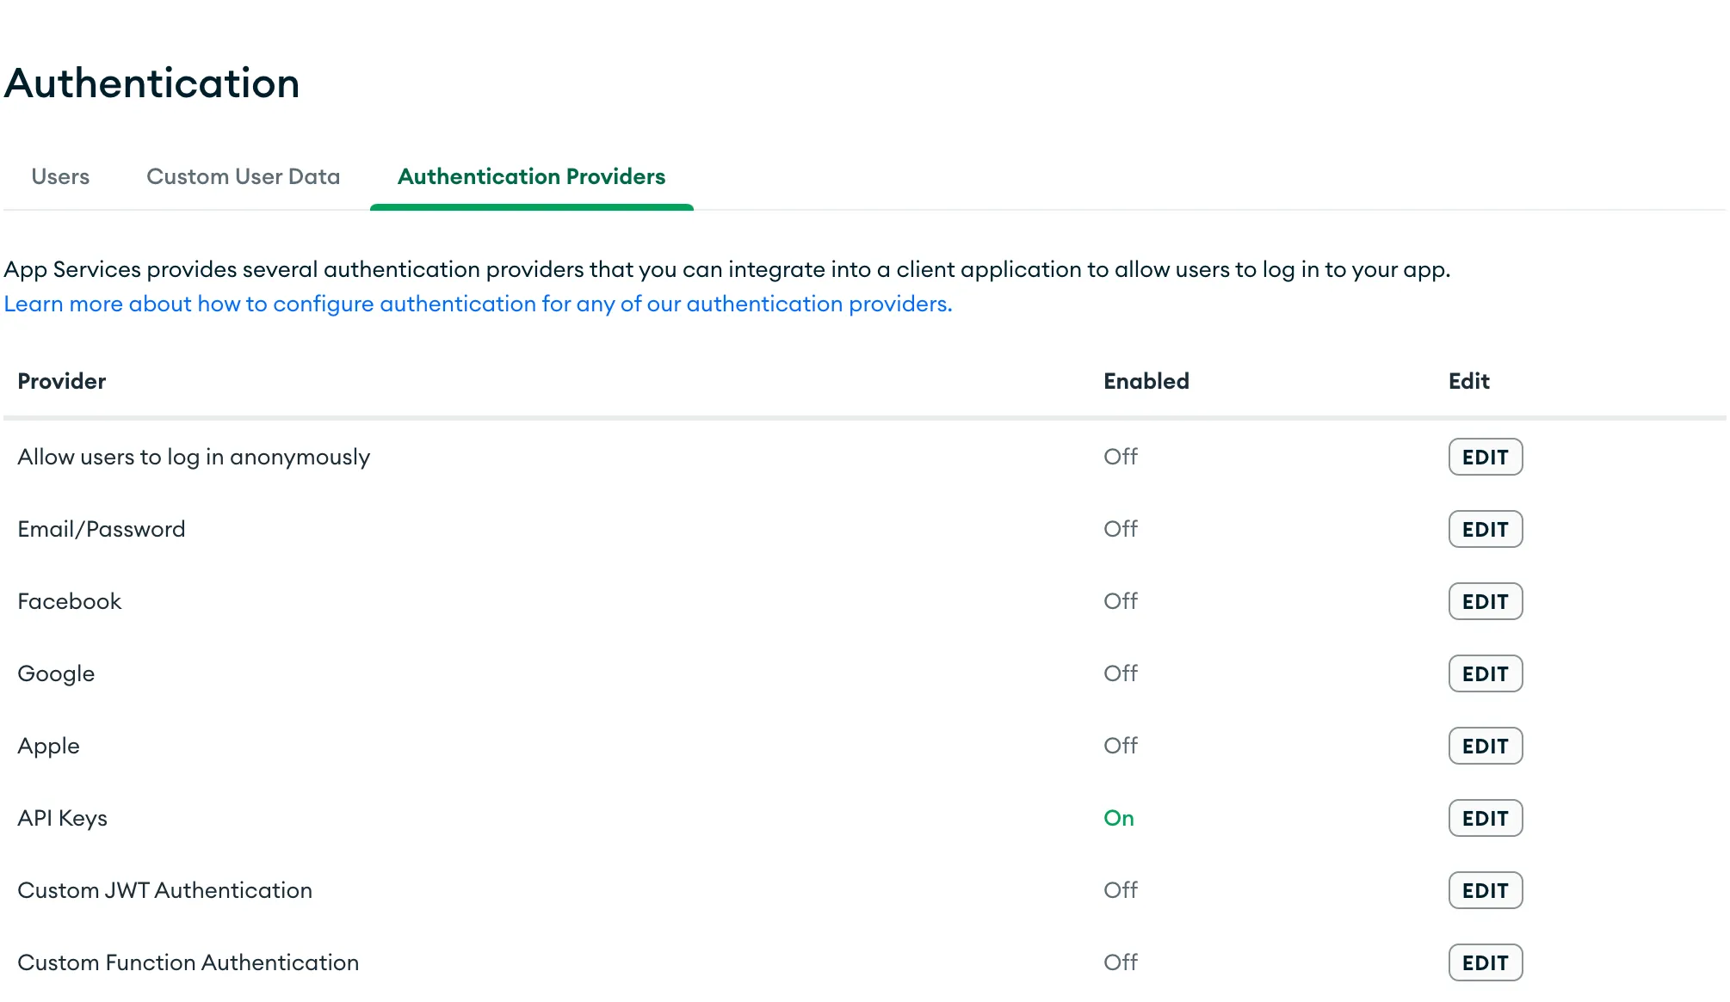This screenshot has height=1002, width=1730.
Task: Edit the Facebook authentication provider
Action: [1485, 601]
